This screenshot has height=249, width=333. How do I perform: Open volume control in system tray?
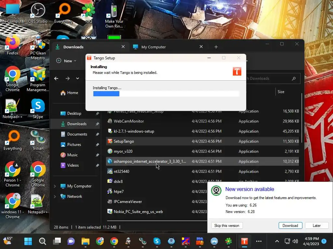point(295,241)
